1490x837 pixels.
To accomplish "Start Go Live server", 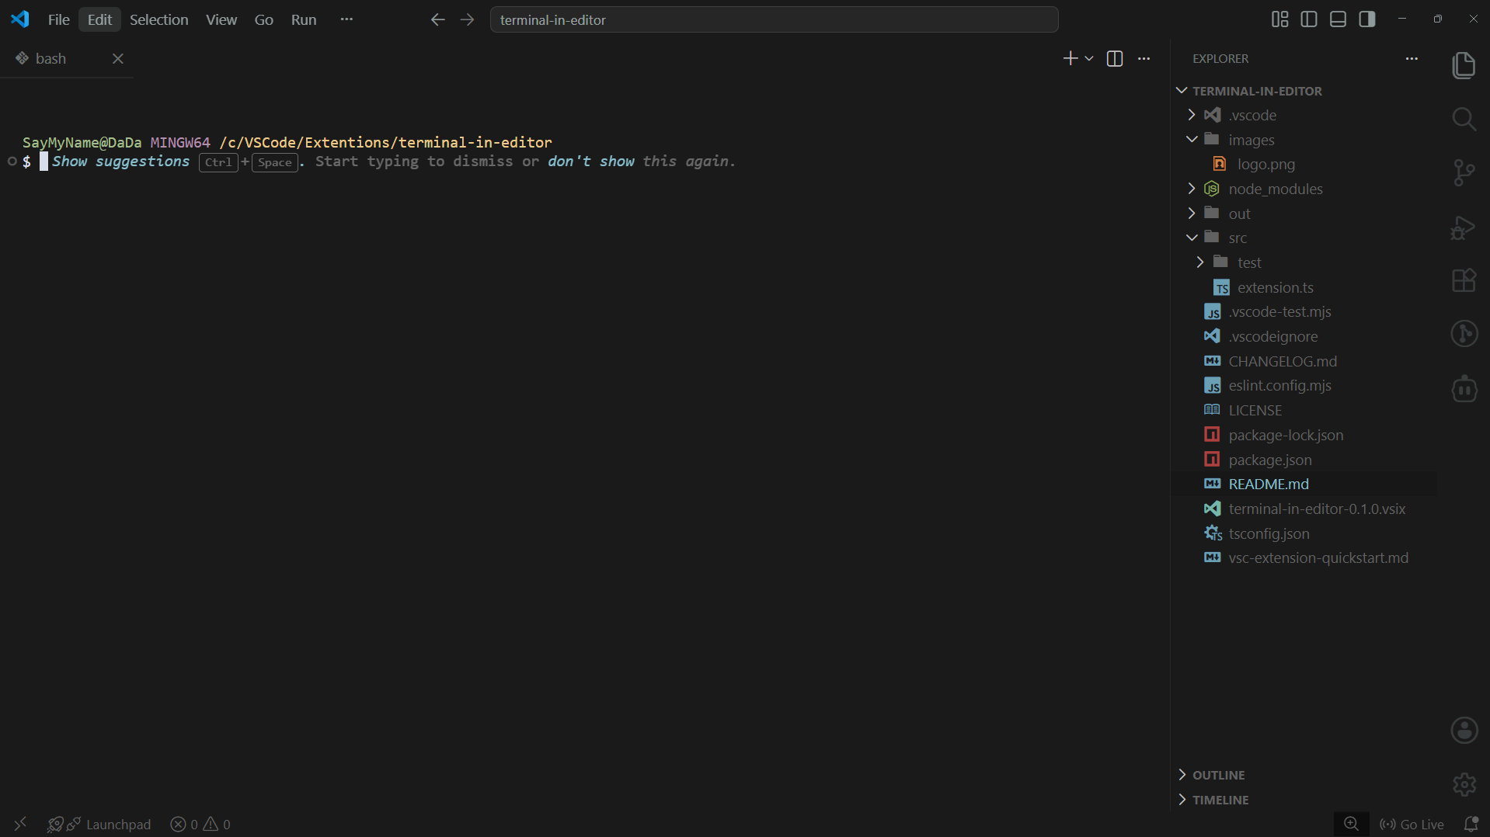I will [x=1412, y=824].
